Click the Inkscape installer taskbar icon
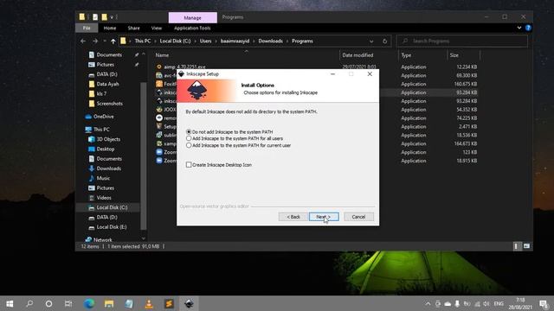Viewport: 554px width, 311px height. 189,303
